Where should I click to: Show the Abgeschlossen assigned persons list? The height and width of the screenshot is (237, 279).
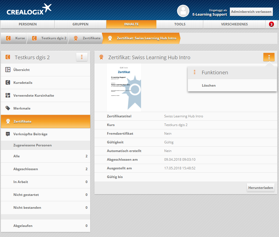pos(26,169)
